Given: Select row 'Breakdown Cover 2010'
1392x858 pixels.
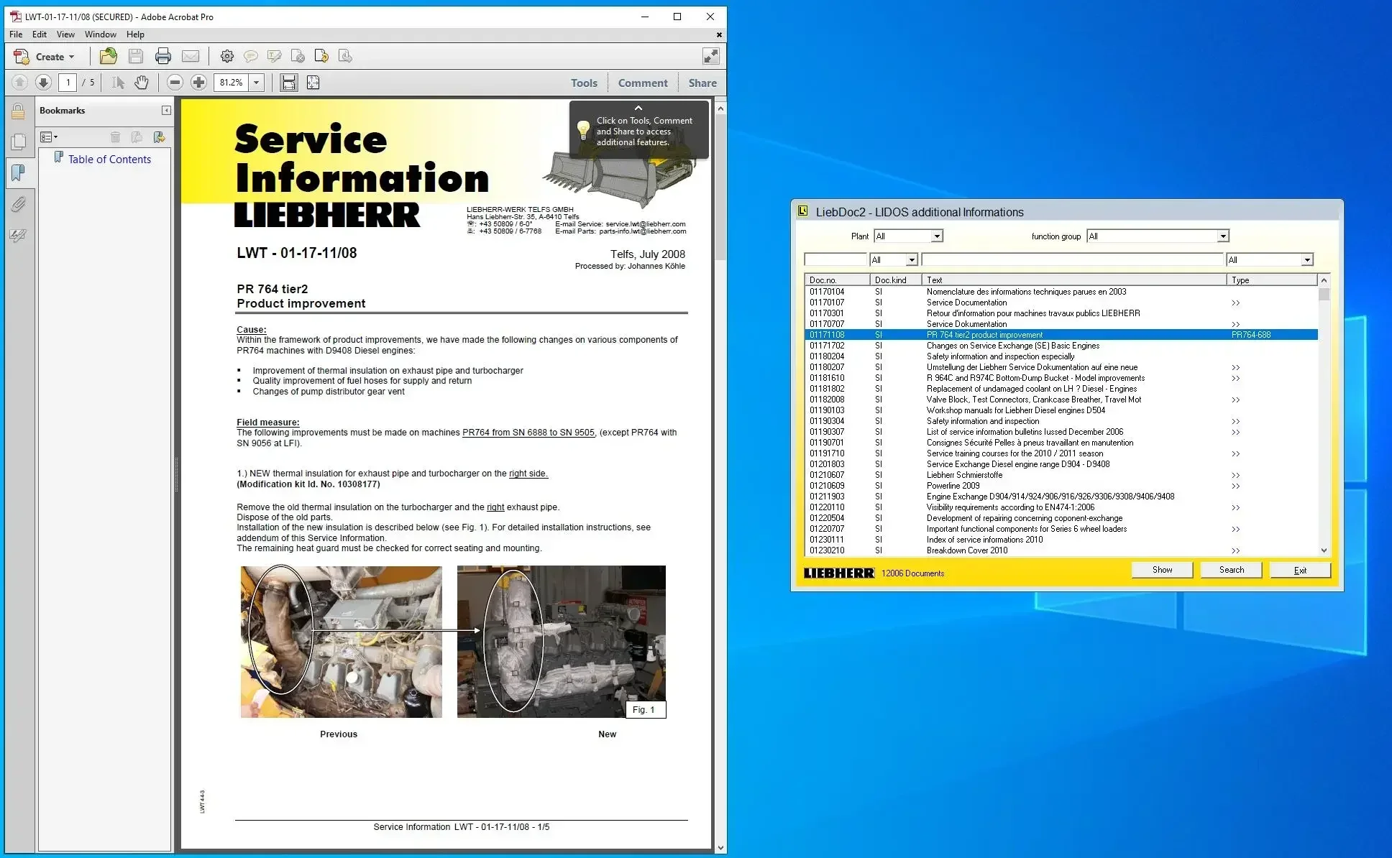Looking at the screenshot, I should [1061, 550].
